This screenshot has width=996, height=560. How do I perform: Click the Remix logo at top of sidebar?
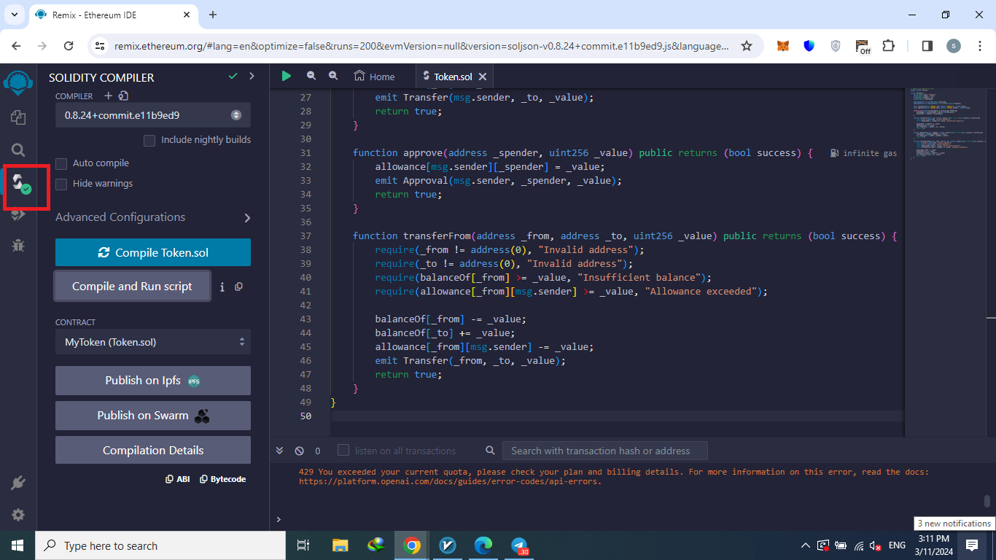tap(18, 82)
